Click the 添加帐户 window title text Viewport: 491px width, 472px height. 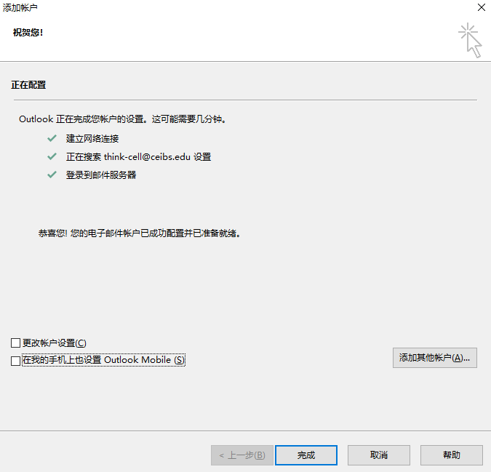[20, 7]
